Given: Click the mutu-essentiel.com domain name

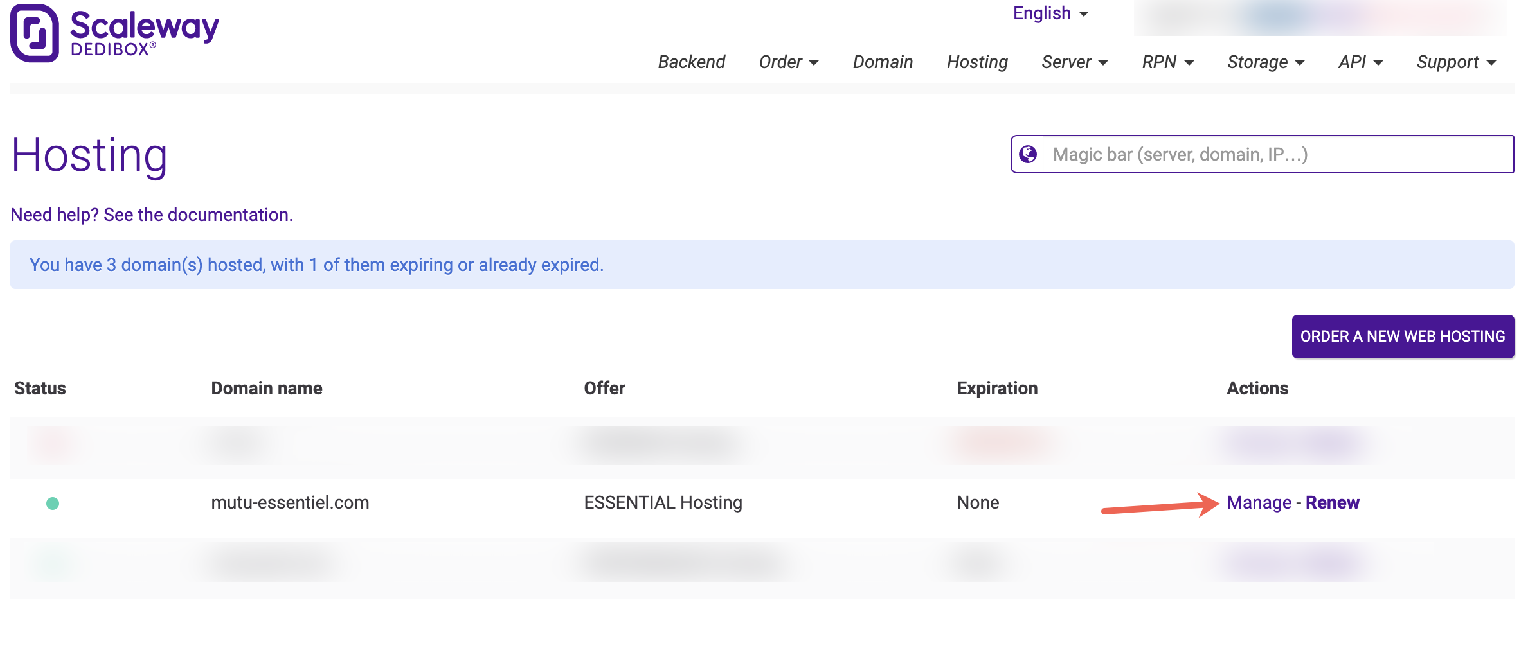Looking at the screenshot, I should coord(290,503).
